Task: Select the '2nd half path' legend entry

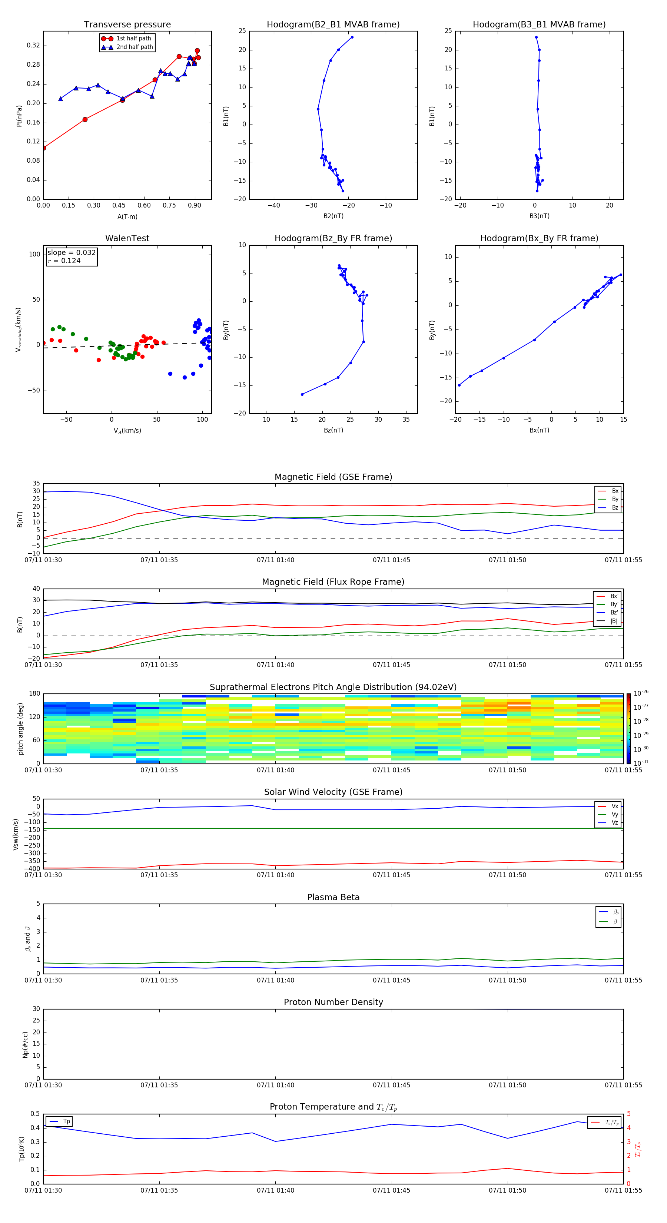Action: point(127,47)
